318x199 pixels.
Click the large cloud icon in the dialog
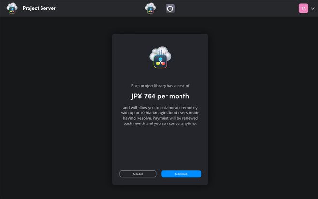click(160, 54)
